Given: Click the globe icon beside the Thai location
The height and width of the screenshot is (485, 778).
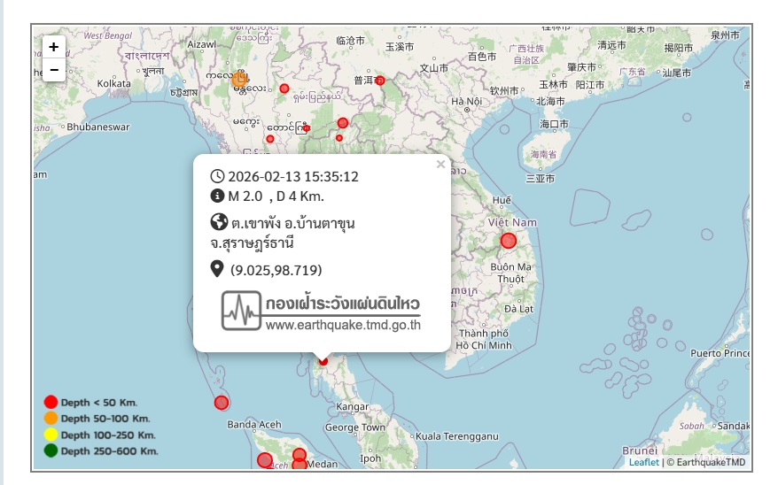Looking at the screenshot, I should pyautogui.click(x=217, y=221).
